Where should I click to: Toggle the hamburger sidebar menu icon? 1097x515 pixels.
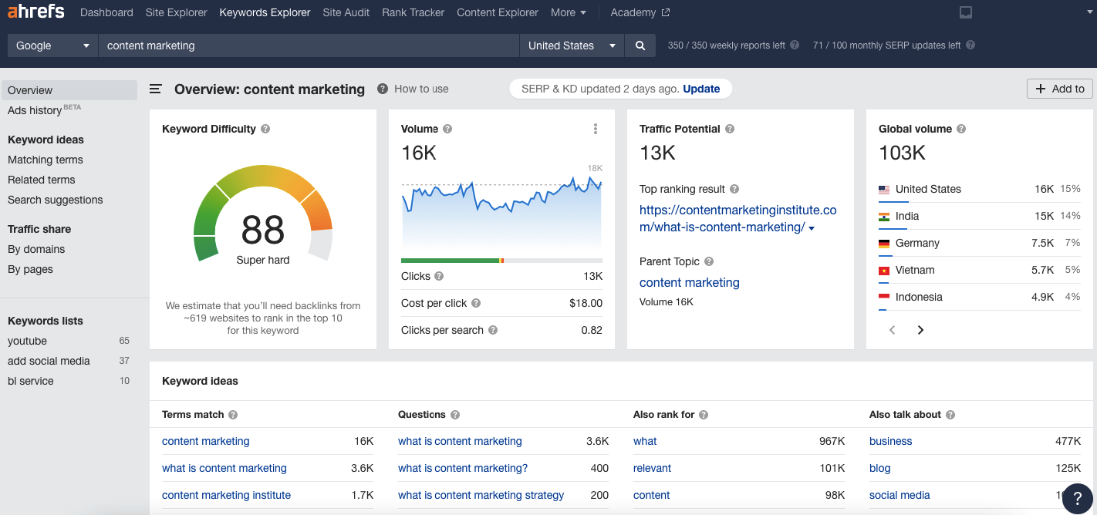click(x=155, y=89)
